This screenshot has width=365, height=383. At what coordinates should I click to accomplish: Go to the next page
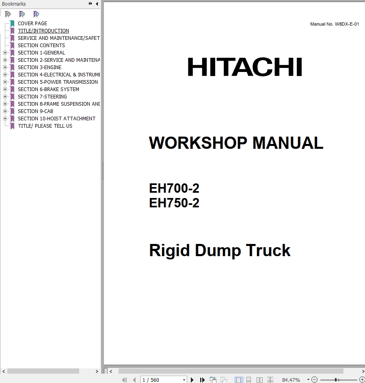click(x=192, y=380)
